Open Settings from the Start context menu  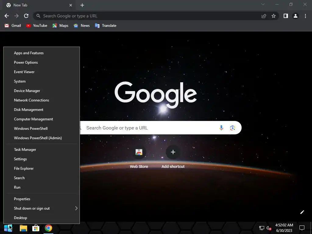(41, 159)
